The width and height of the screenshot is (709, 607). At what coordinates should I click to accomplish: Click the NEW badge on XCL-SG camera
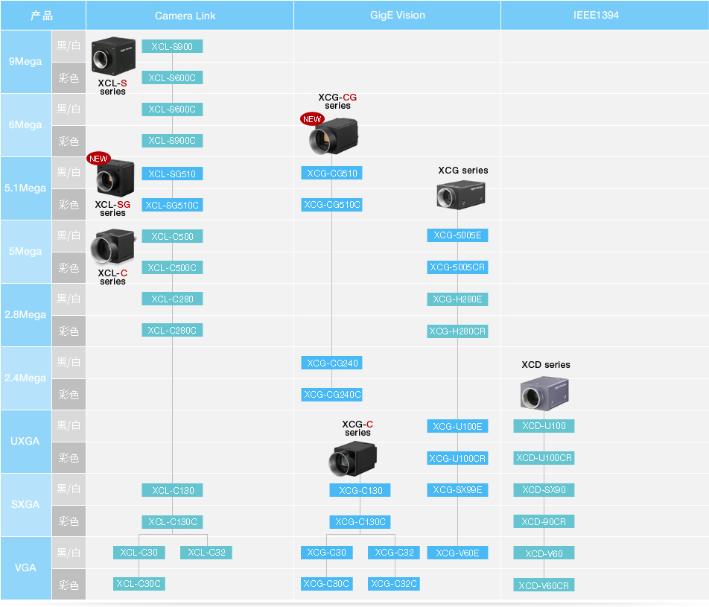(98, 159)
